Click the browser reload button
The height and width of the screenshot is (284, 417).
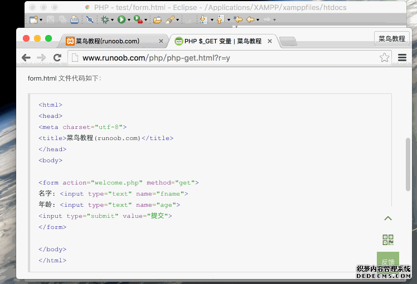[x=57, y=58]
